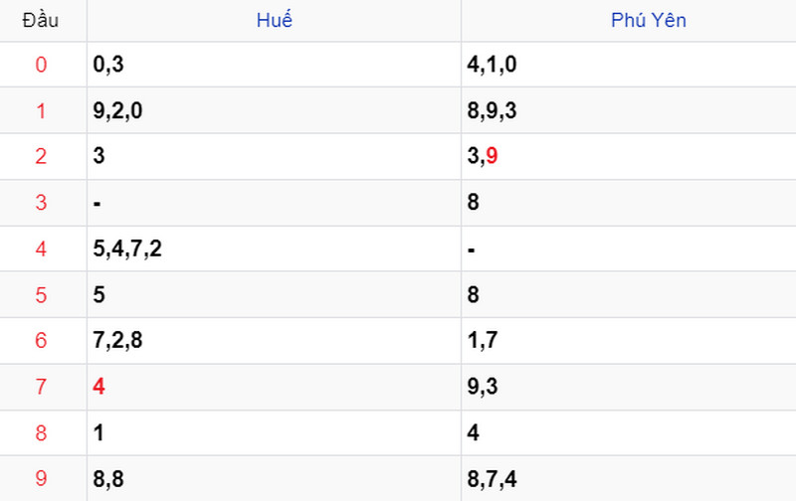
Task: Select the red 7 in Đầu column
Action: point(41,387)
